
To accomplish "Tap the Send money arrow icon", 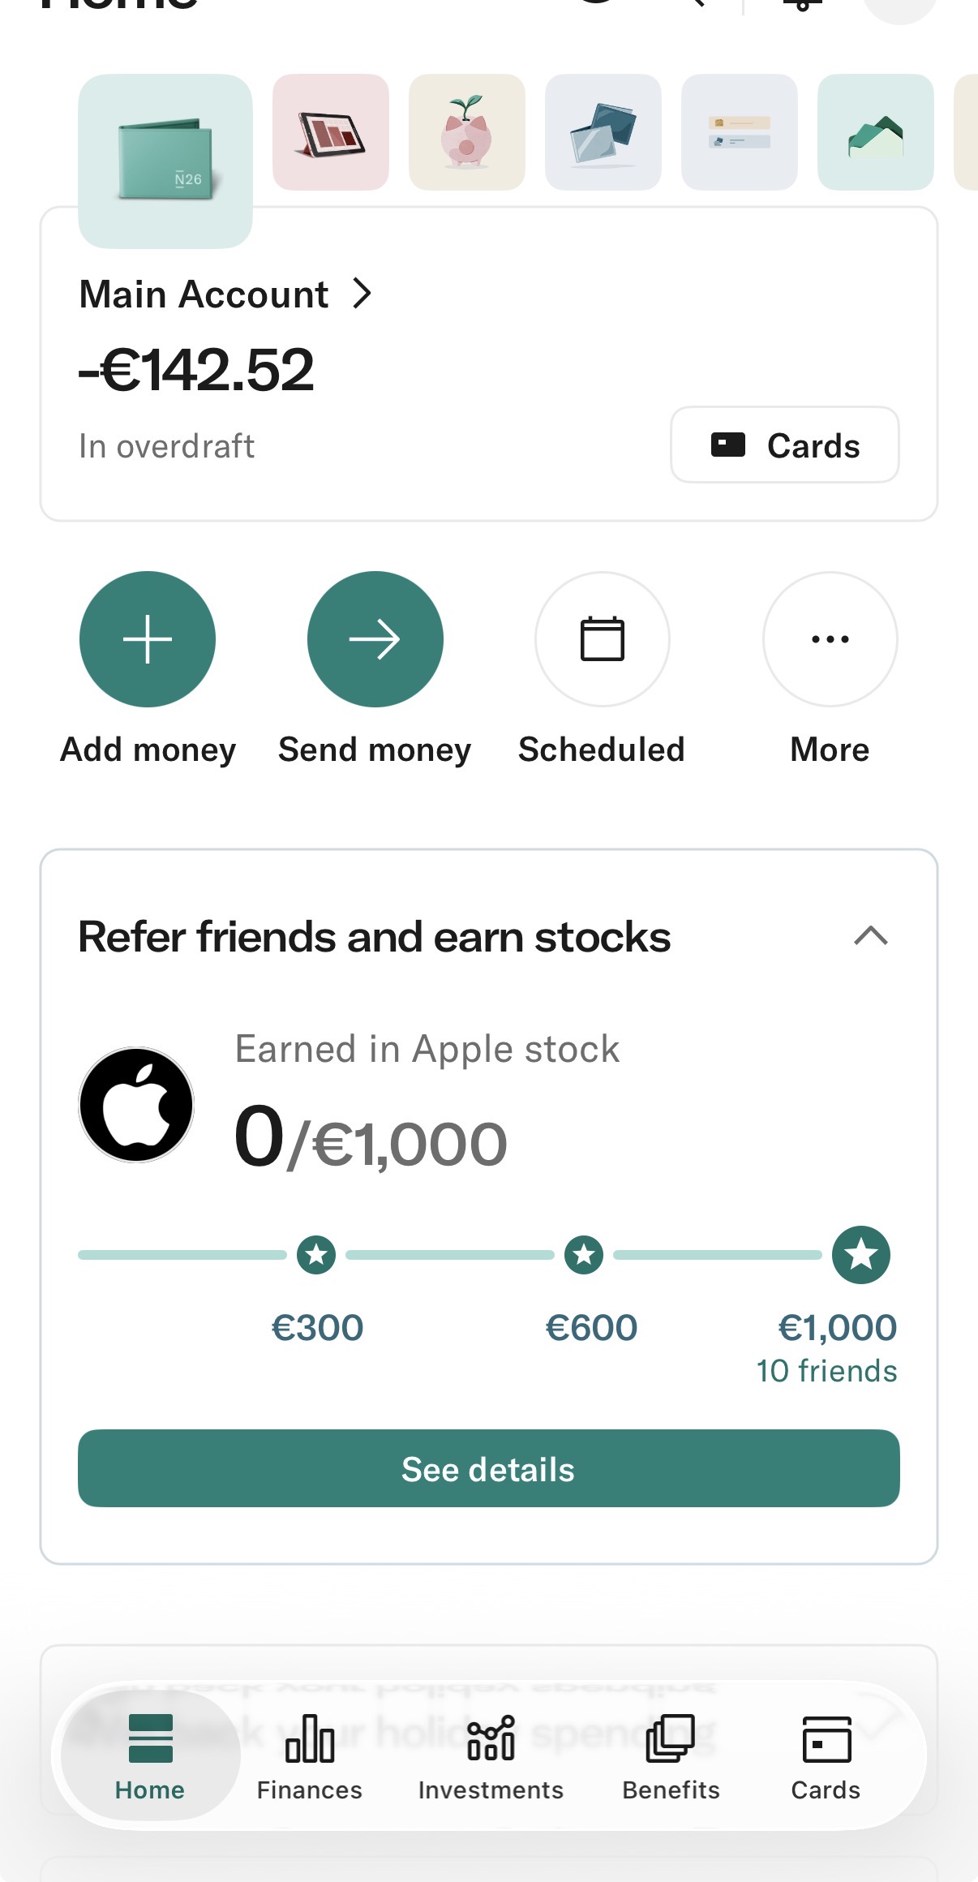I will point(375,639).
